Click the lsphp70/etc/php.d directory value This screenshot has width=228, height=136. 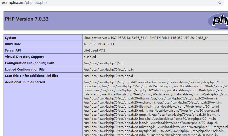(108, 76)
